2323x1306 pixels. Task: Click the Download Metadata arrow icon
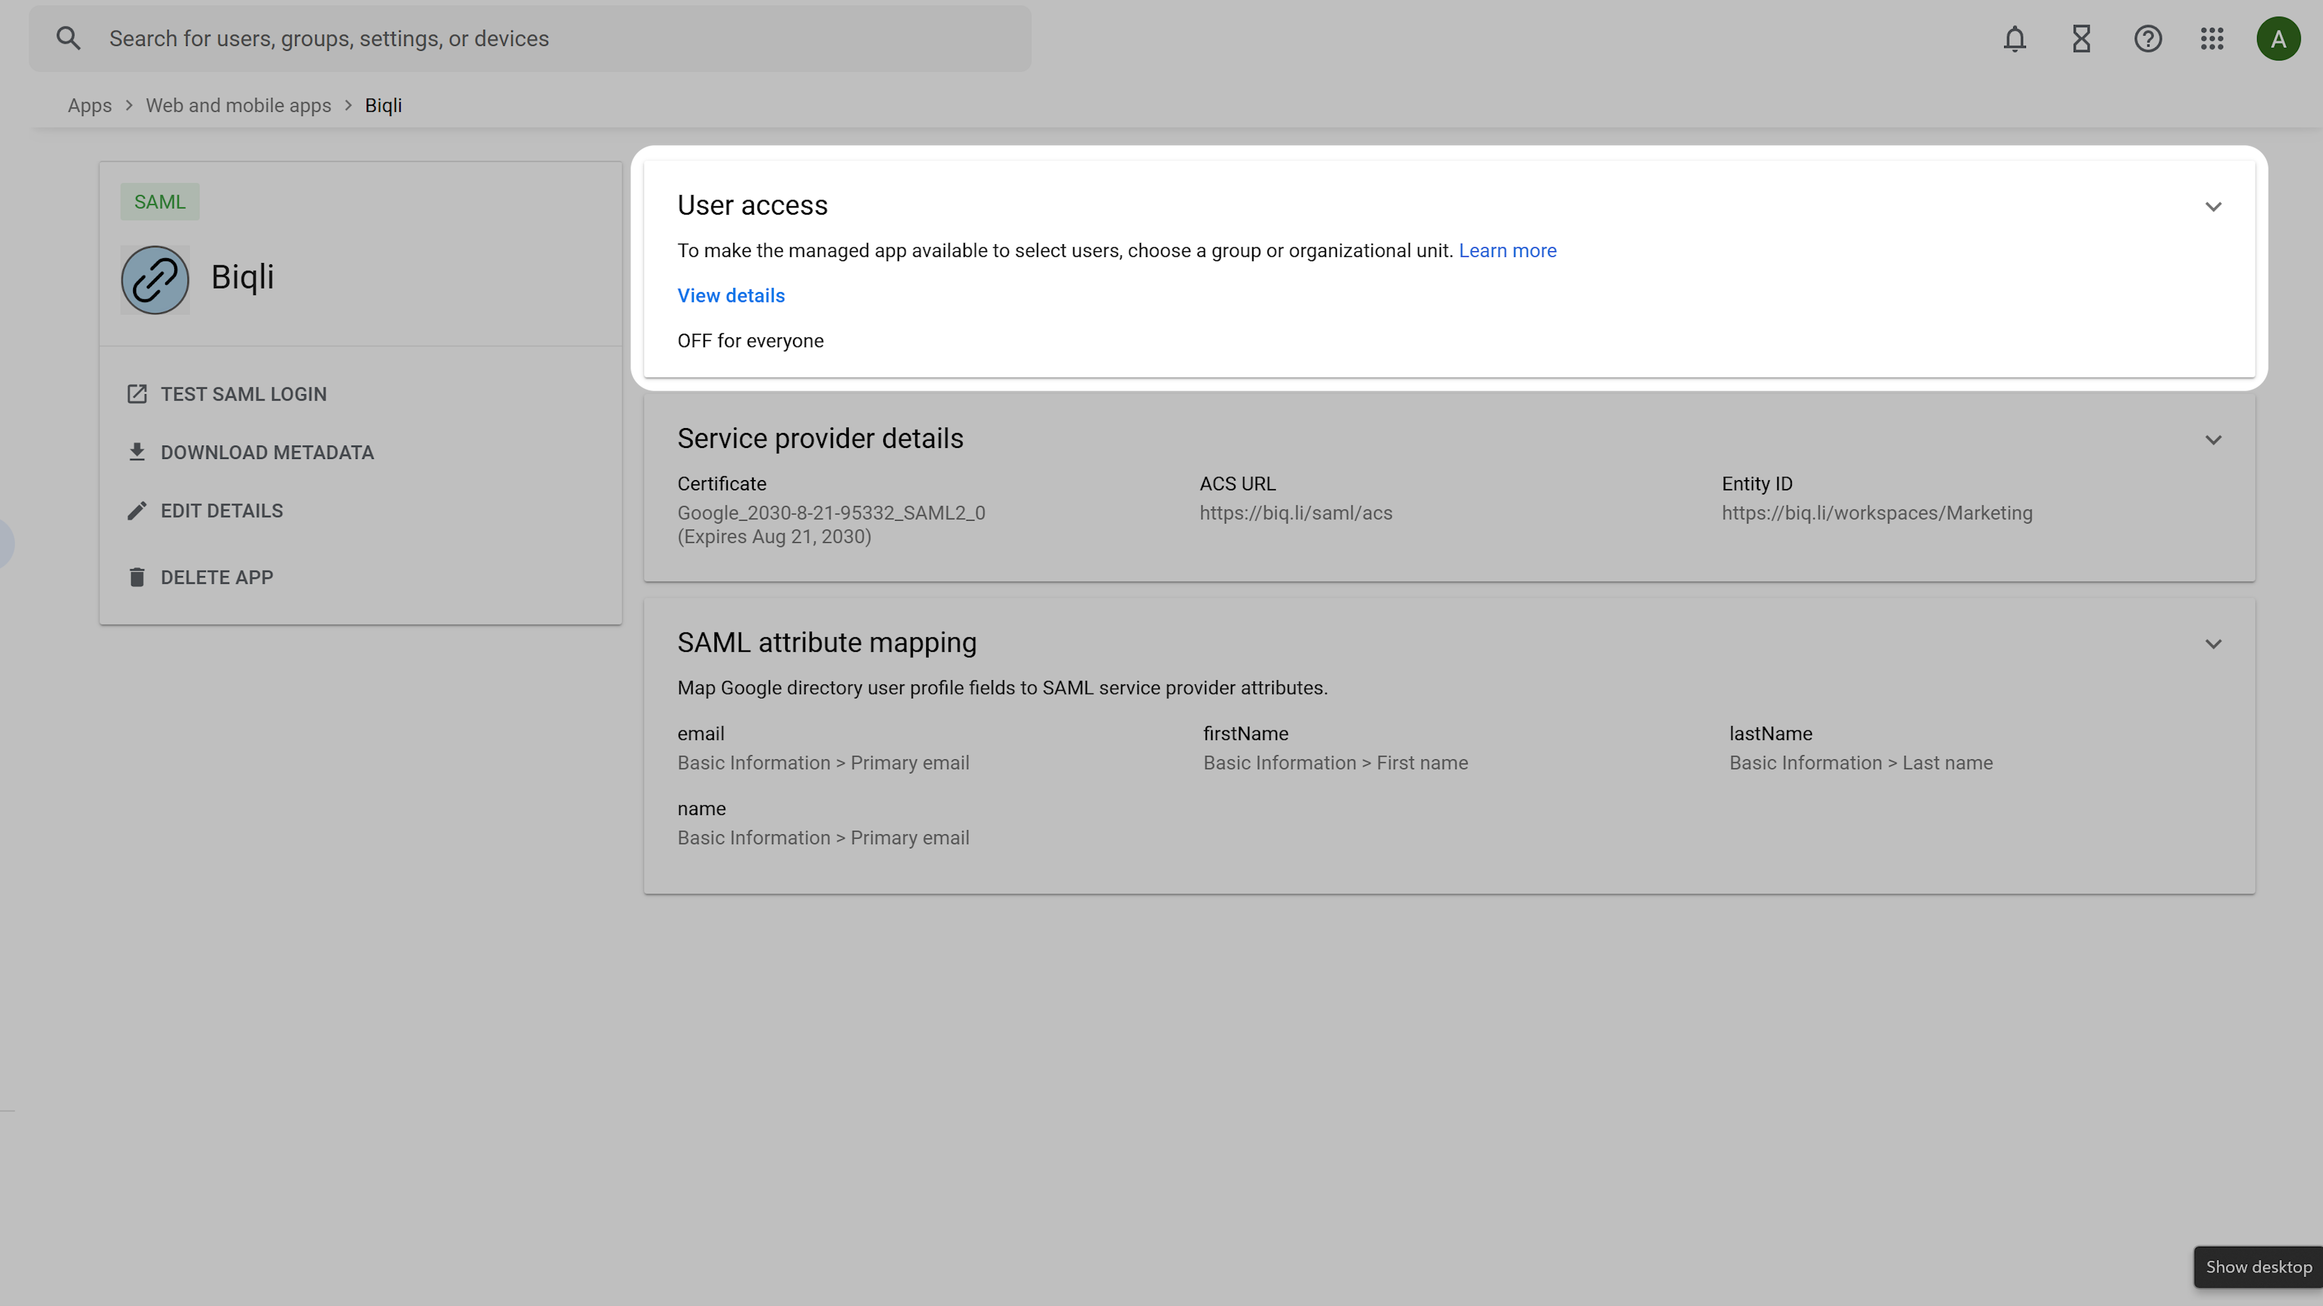[137, 452]
